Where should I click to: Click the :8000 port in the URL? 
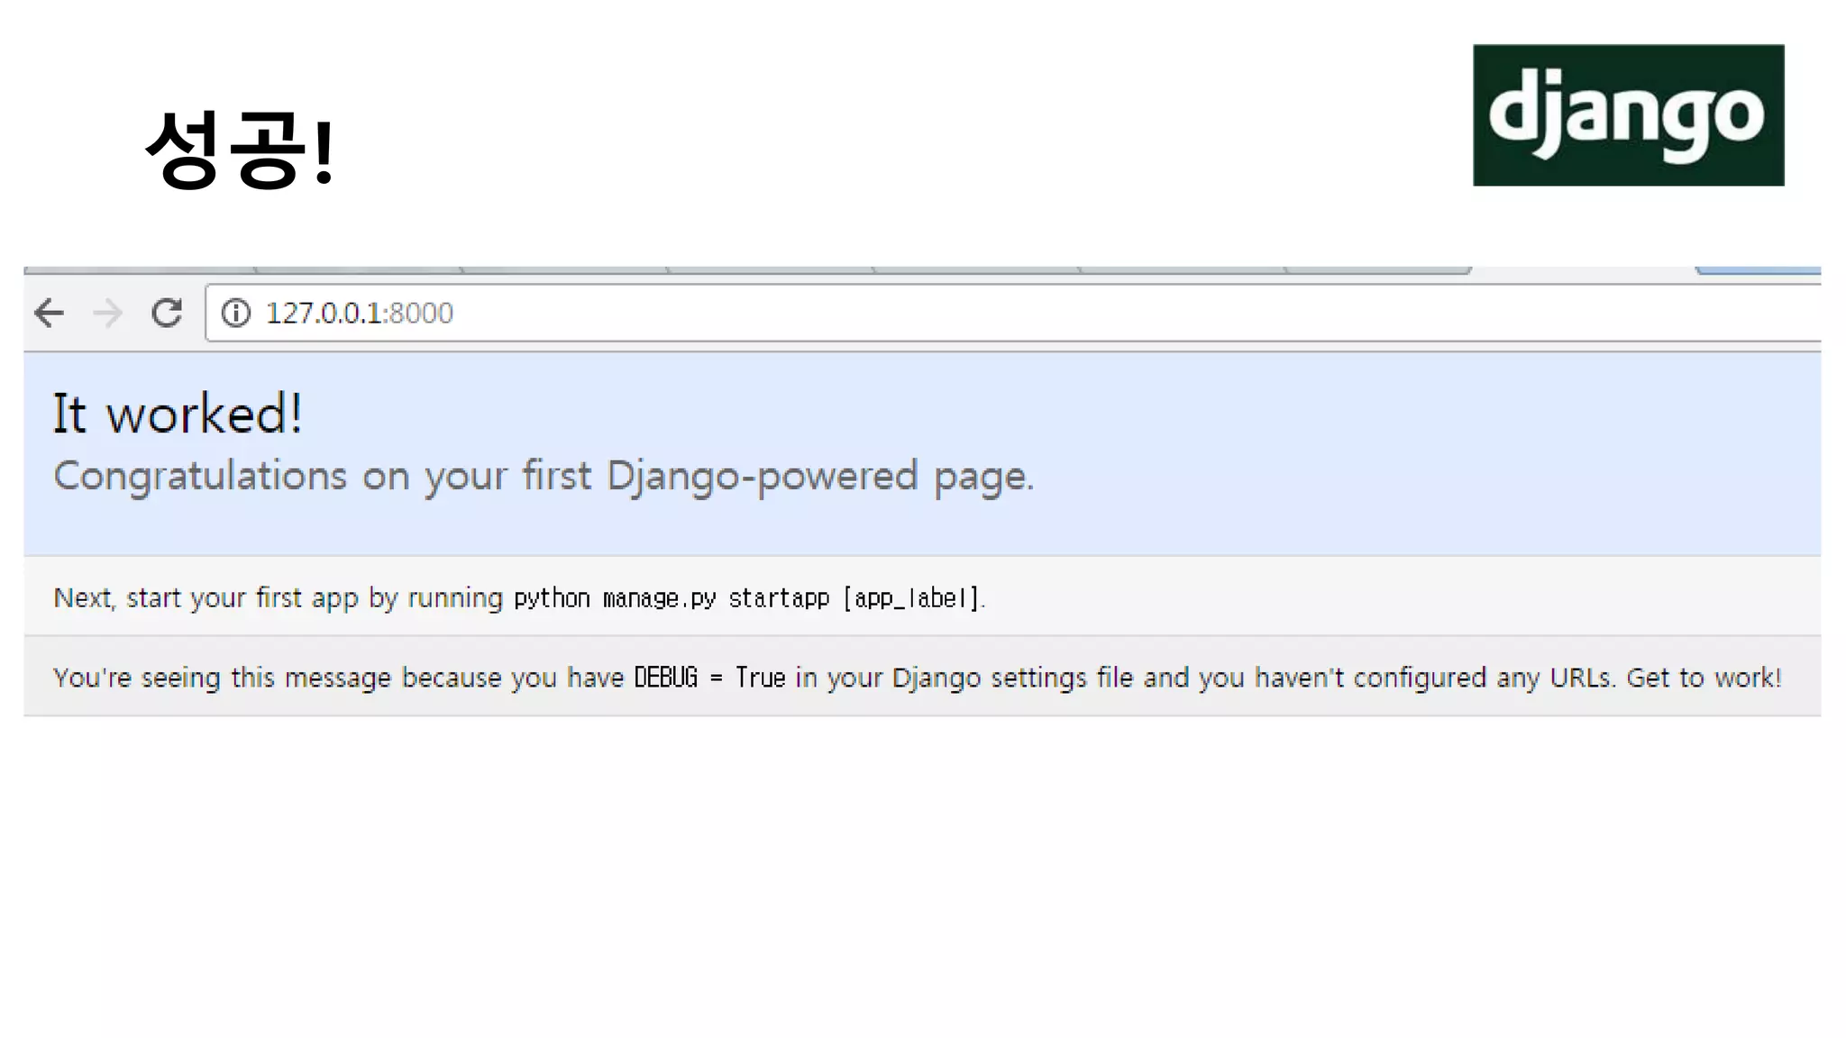point(420,313)
